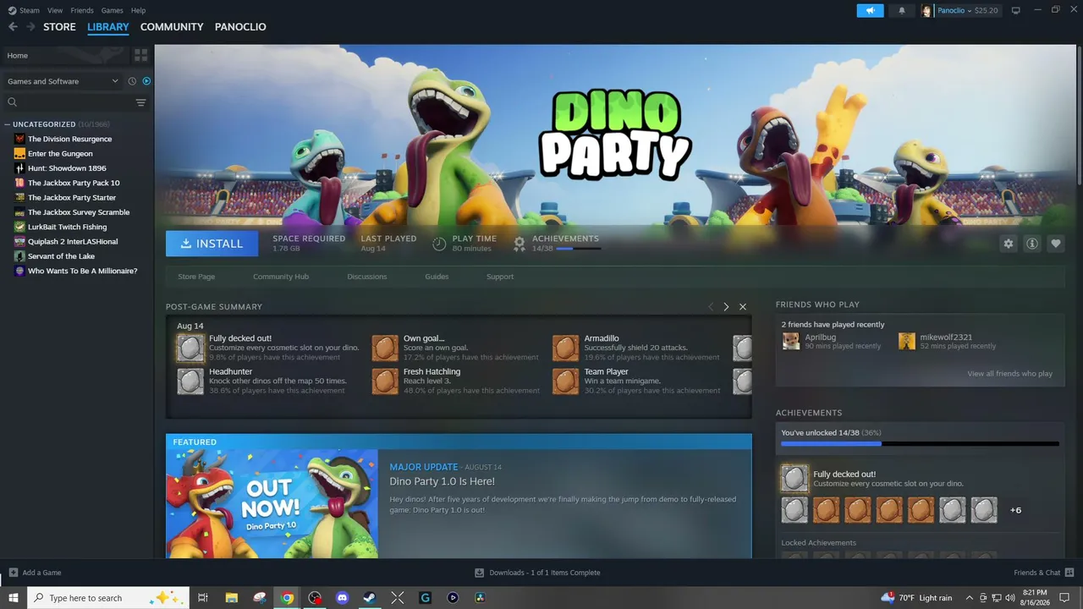Screen dimensions: 1083x609
Task: Install Dino Party
Action: 212,244
